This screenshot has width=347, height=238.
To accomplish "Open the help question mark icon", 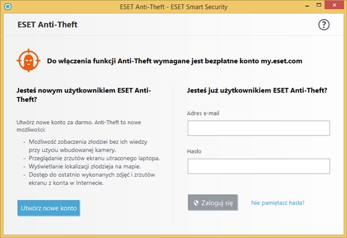I will pos(323,25).
